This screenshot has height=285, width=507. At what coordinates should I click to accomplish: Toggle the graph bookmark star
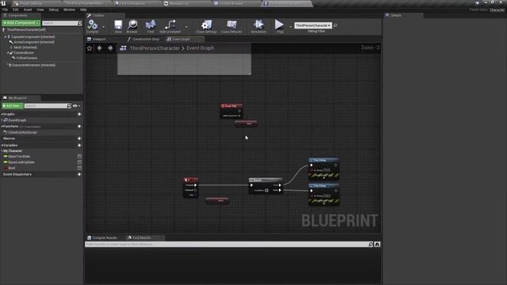[x=90, y=48]
